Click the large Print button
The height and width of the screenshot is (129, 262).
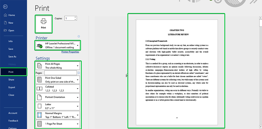tap(43, 24)
